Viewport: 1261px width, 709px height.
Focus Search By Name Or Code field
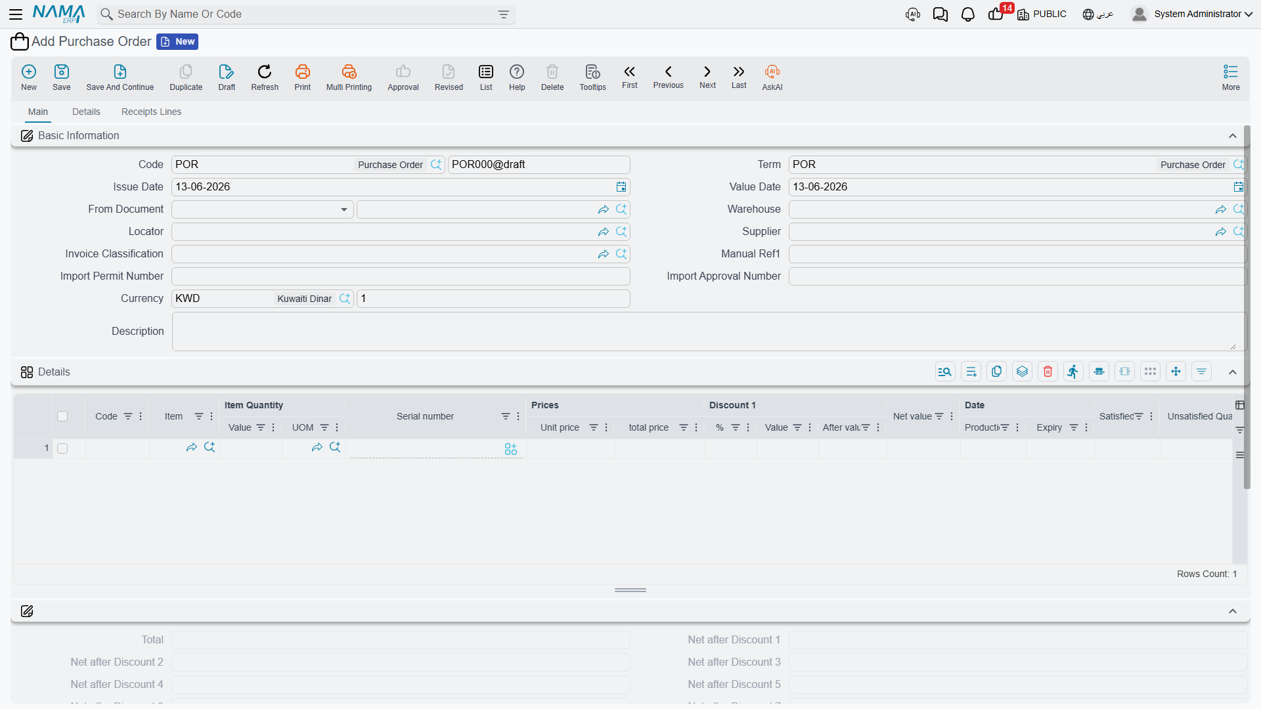pos(306,14)
